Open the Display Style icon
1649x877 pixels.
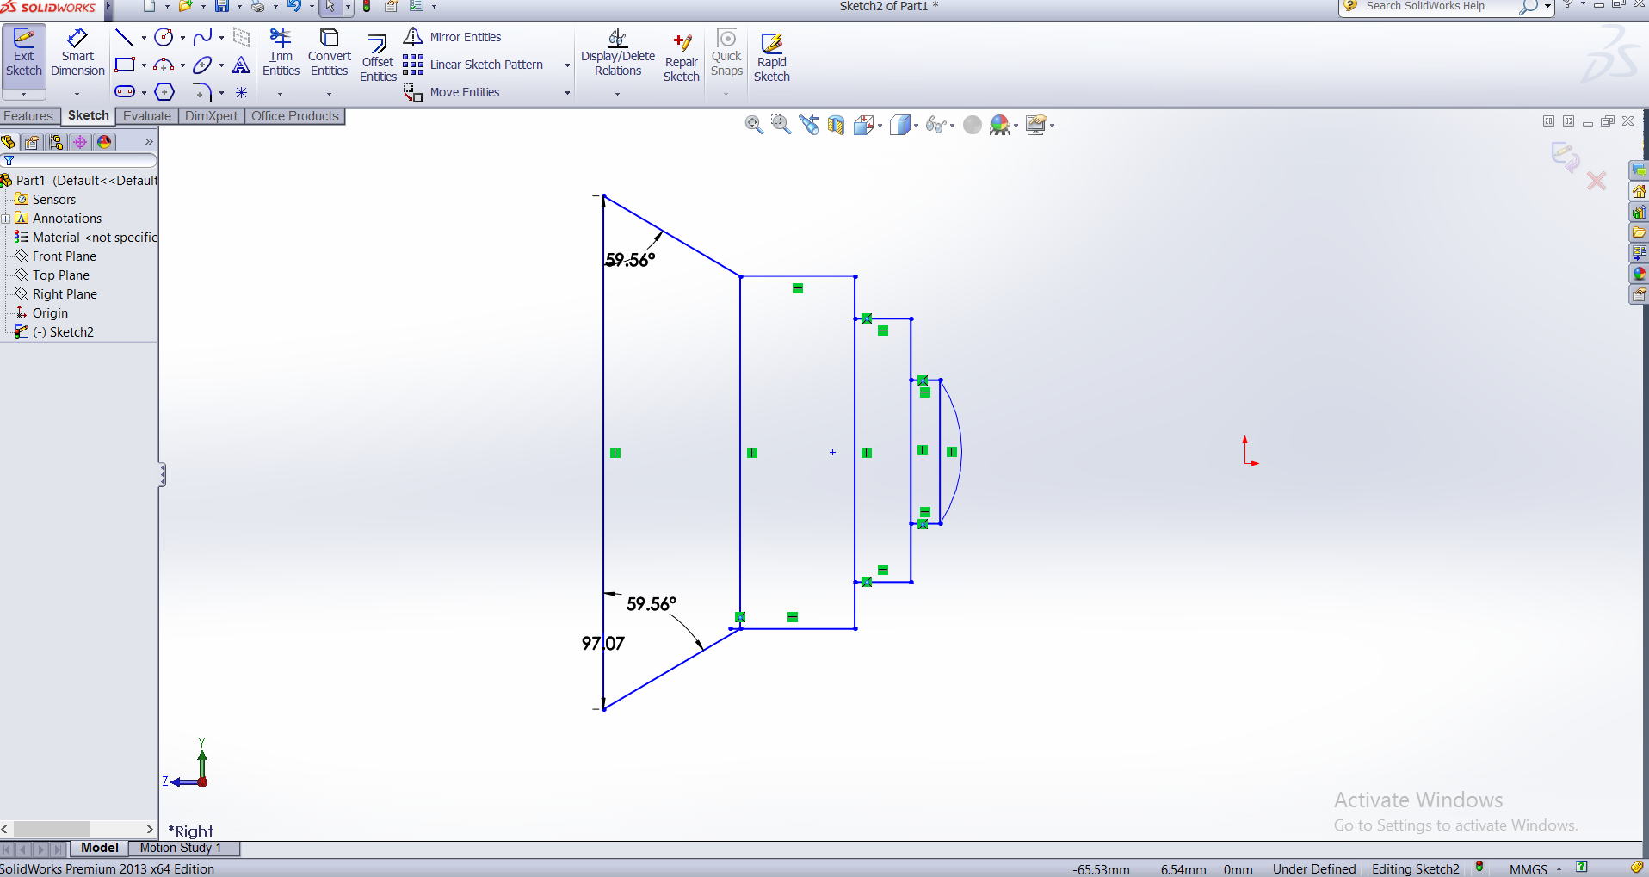(900, 126)
